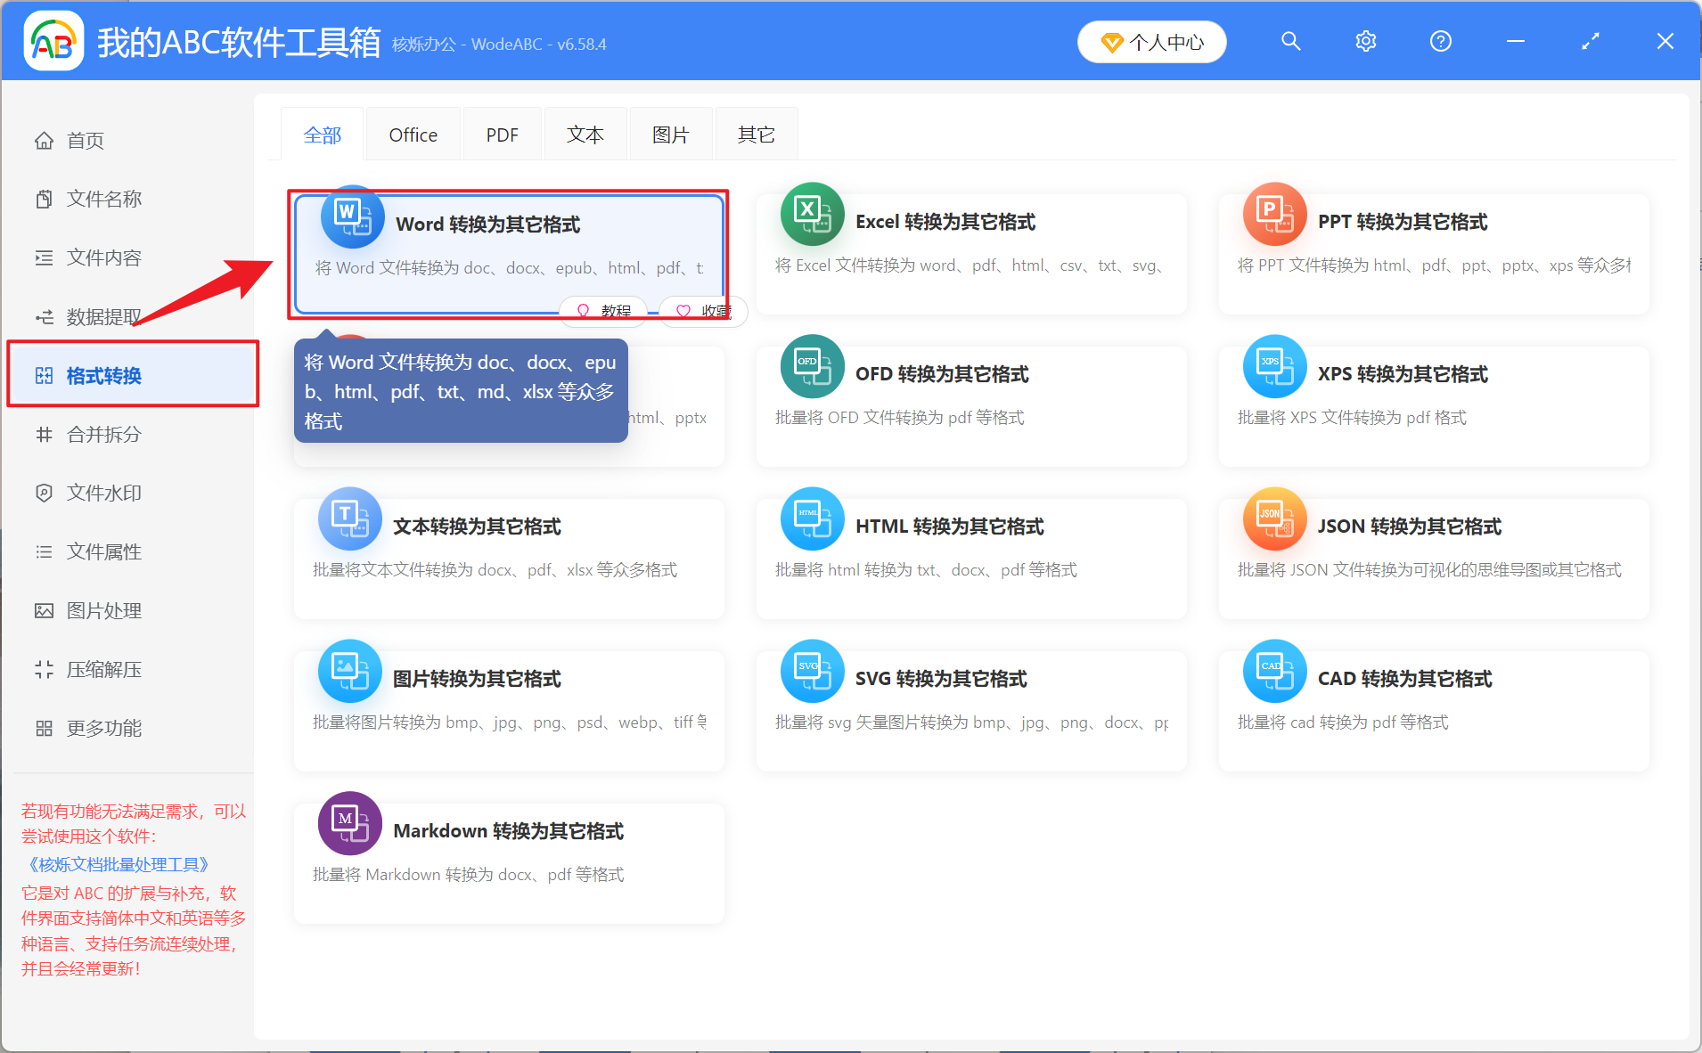Open Markdown 转换为其它格式 tool
Image resolution: width=1702 pixels, height=1053 pixels.
[508, 851]
